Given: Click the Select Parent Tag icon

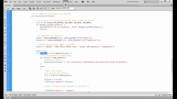Looking at the screenshot, I should (5, 30).
